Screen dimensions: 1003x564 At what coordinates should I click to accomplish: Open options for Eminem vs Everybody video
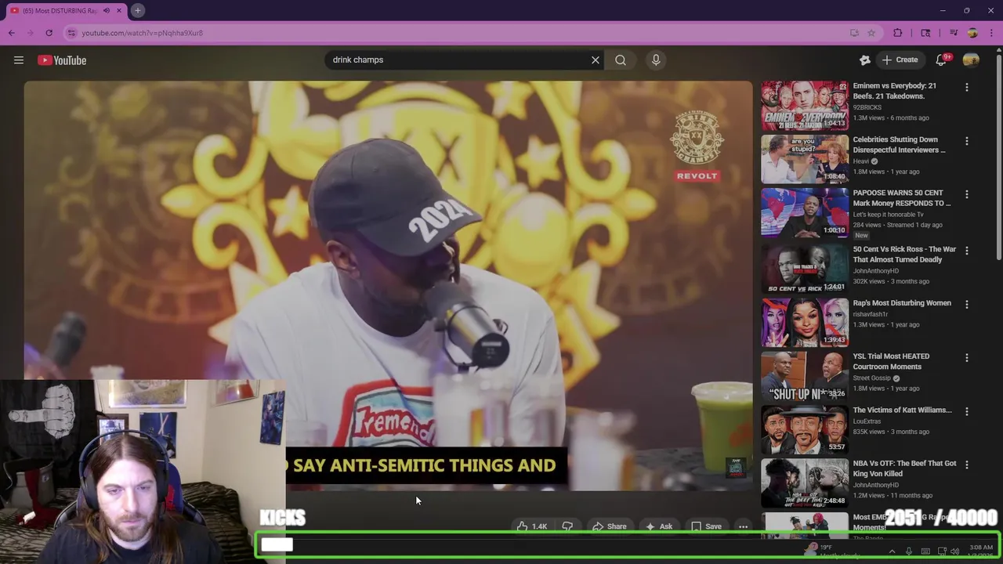click(966, 88)
